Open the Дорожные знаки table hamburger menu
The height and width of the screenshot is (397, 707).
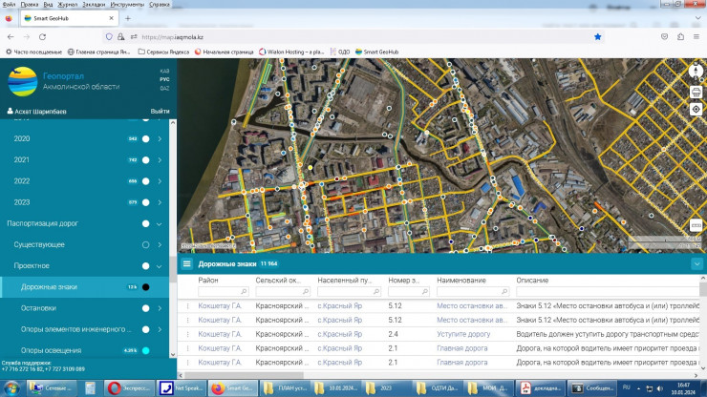(x=187, y=263)
